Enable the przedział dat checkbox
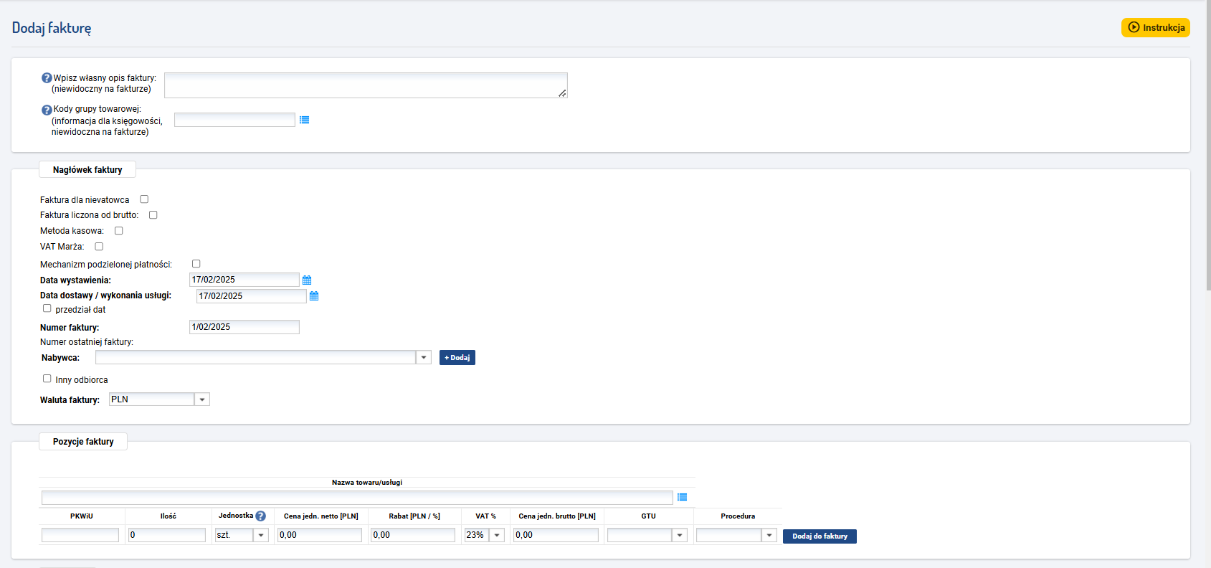1211x568 pixels. pyautogui.click(x=47, y=308)
